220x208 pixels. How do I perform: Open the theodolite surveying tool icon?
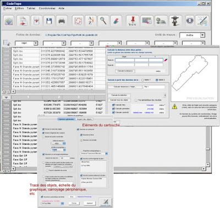coord(175,21)
